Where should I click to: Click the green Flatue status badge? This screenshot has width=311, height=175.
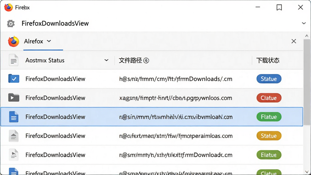pyautogui.click(x=269, y=117)
